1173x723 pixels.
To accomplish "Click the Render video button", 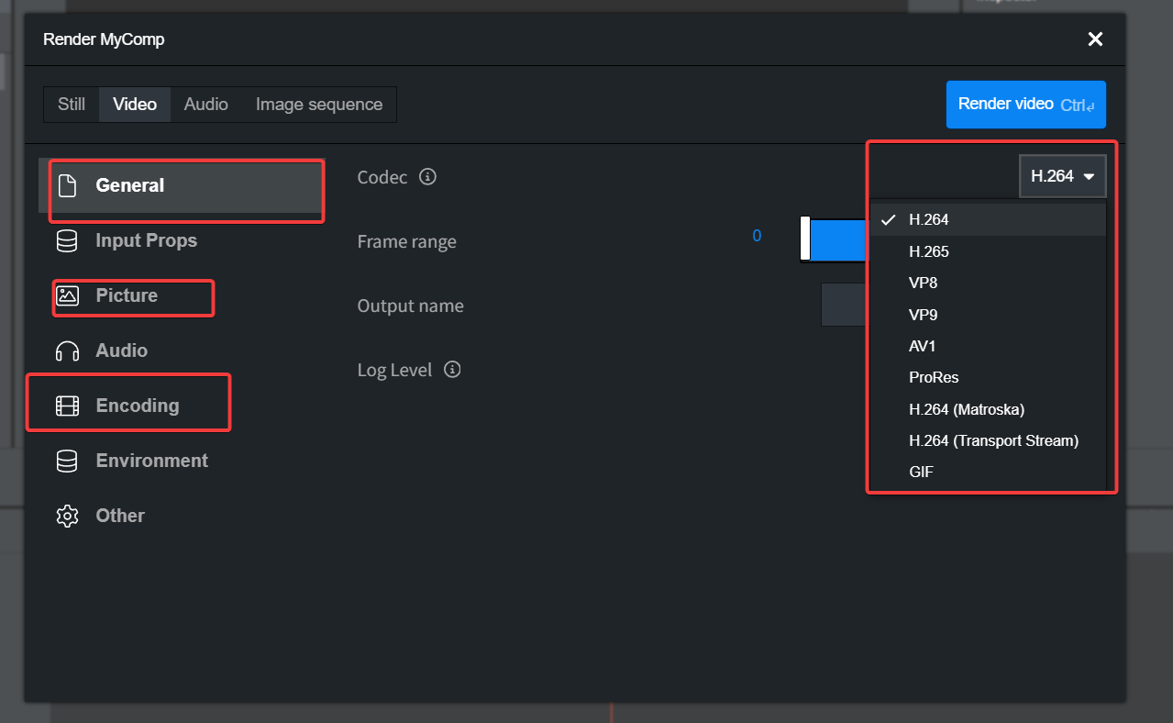I will point(1025,105).
